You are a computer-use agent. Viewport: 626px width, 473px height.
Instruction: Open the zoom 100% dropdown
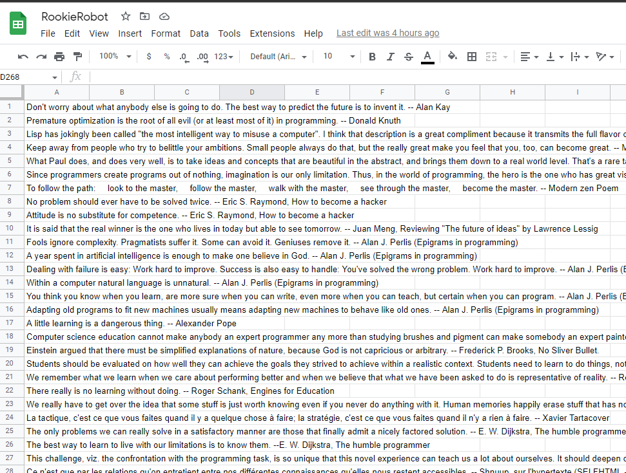point(115,56)
